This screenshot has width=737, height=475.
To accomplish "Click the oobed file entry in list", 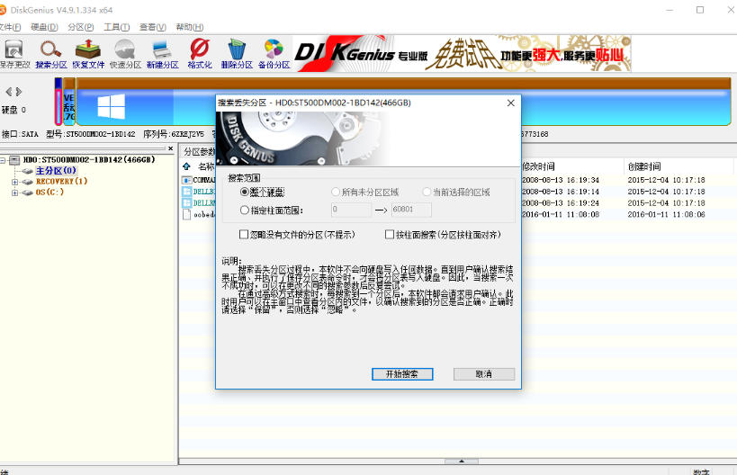I will (199, 215).
